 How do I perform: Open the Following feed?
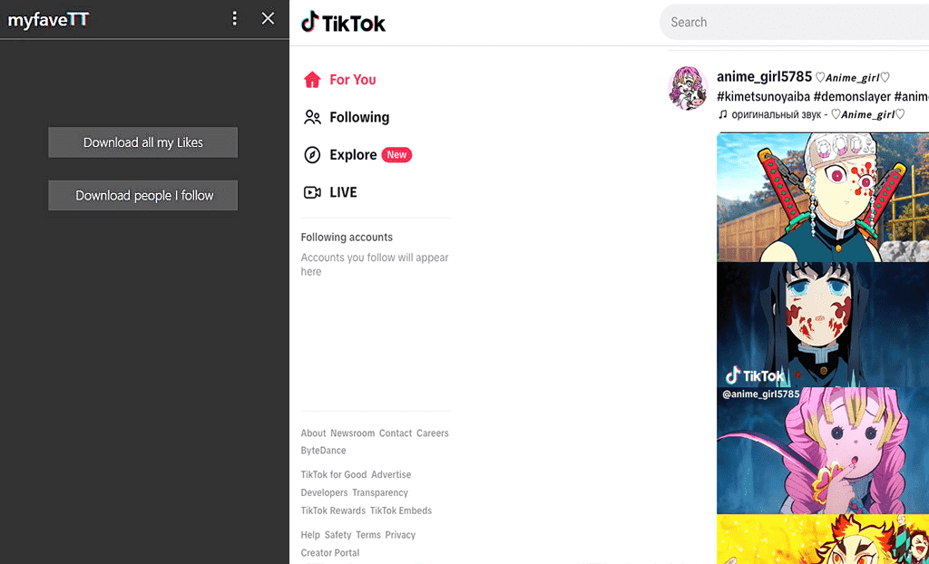359,117
